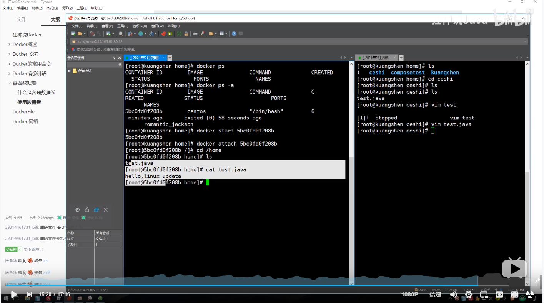The height and width of the screenshot is (303, 544).
Task: Open video settings gear in the player bar
Action: (469, 295)
